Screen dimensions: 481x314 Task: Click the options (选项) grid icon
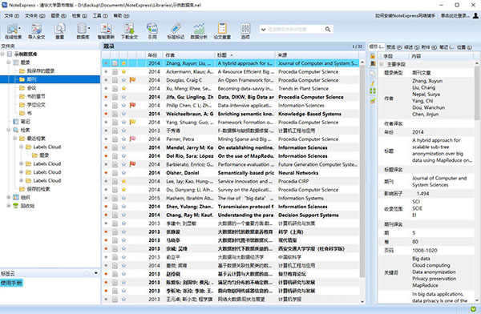pos(245,31)
